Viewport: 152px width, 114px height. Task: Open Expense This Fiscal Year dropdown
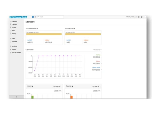click(x=96, y=86)
